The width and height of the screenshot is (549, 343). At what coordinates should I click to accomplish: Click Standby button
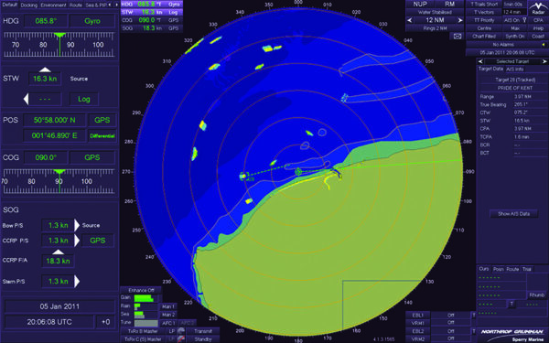coord(203,338)
